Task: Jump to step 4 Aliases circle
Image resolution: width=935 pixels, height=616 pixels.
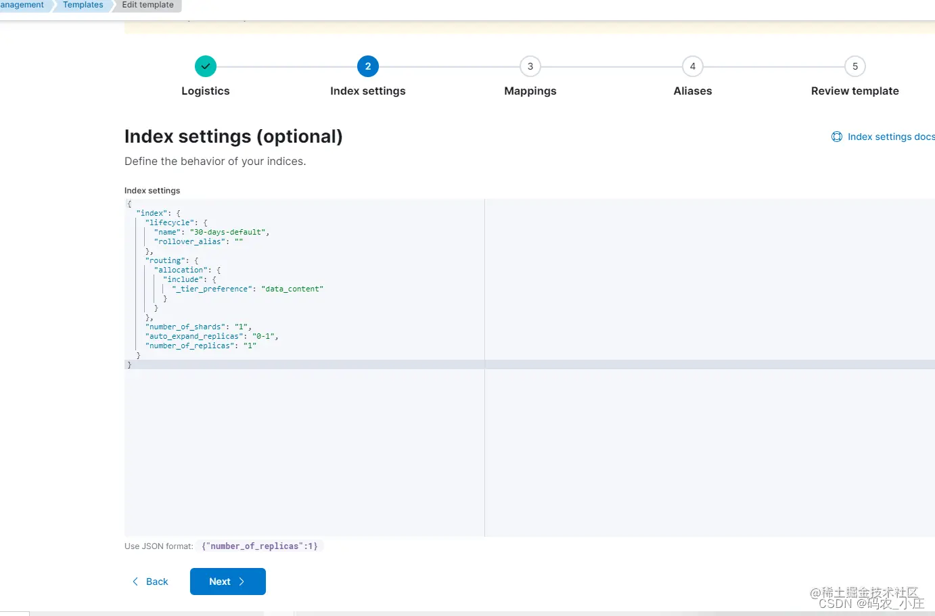Action: point(693,66)
